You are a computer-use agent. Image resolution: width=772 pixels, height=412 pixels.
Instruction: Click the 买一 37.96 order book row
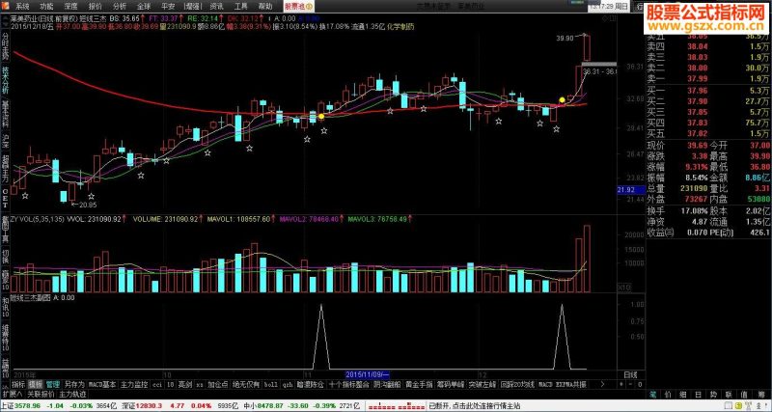707,91
